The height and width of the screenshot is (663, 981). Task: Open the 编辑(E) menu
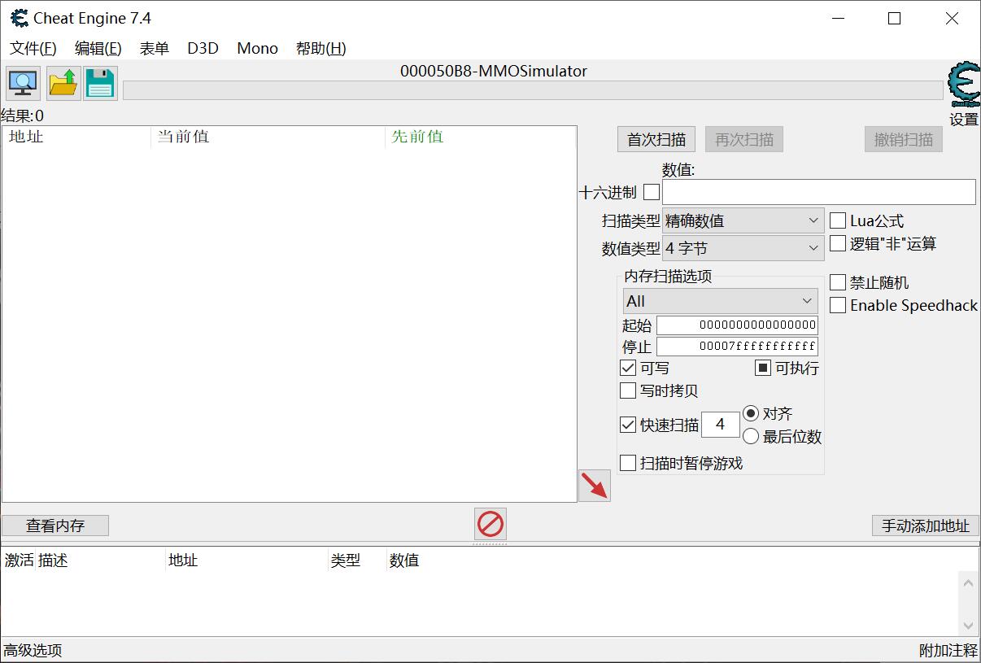coord(98,48)
